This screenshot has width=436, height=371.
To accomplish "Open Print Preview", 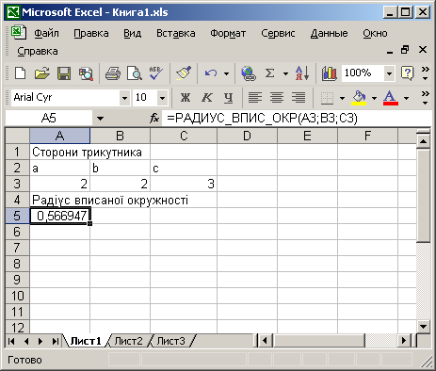I will pos(135,73).
